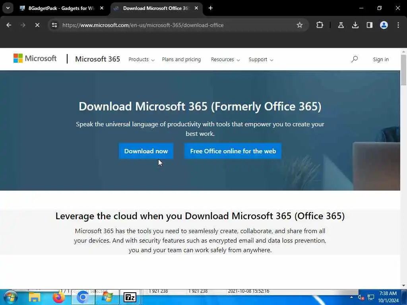407x305 pixels.
Task: Open 7-Zip from the taskbar
Action: click(130, 297)
